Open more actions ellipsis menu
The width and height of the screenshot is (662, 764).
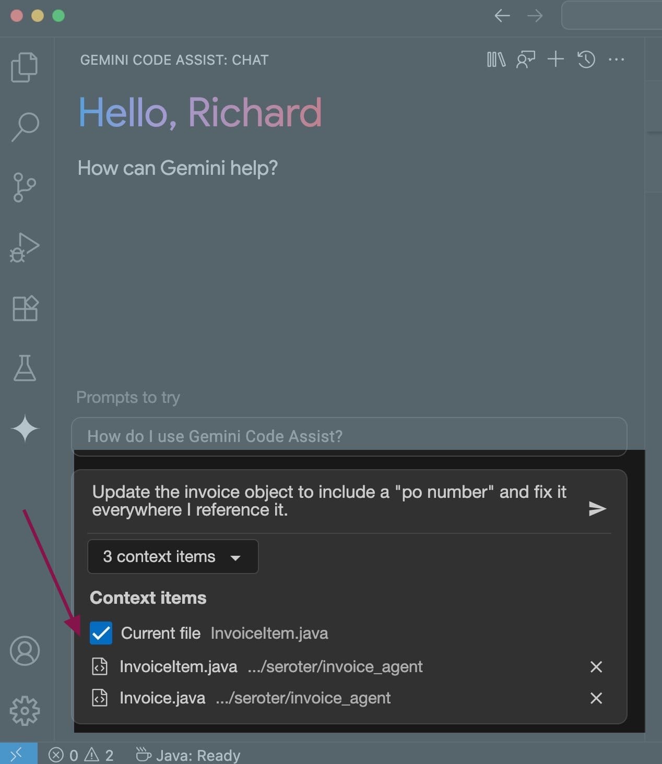coord(617,59)
